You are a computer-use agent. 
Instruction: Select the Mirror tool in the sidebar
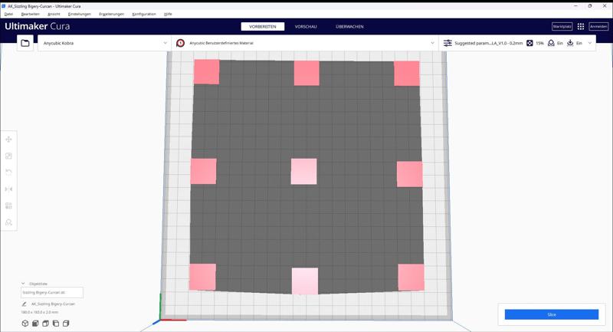(x=8, y=189)
